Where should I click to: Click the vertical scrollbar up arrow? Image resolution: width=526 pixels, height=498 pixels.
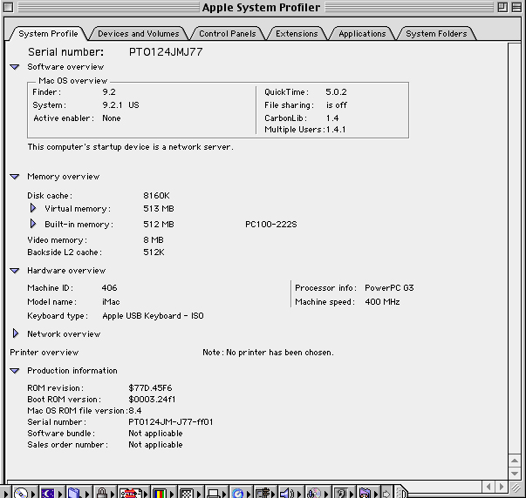[x=515, y=461]
